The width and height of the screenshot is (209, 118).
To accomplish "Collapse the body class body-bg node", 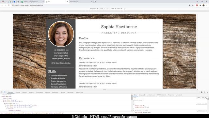I will pos(2,100).
